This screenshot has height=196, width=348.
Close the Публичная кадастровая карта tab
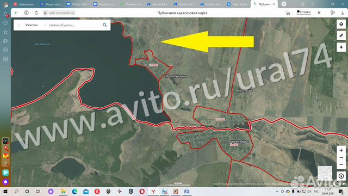tap(274, 4)
